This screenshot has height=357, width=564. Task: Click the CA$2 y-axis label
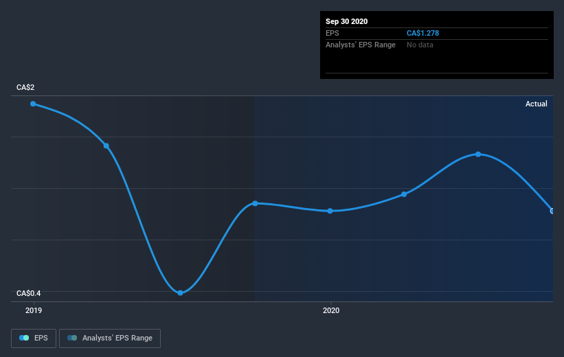(25, 87)
